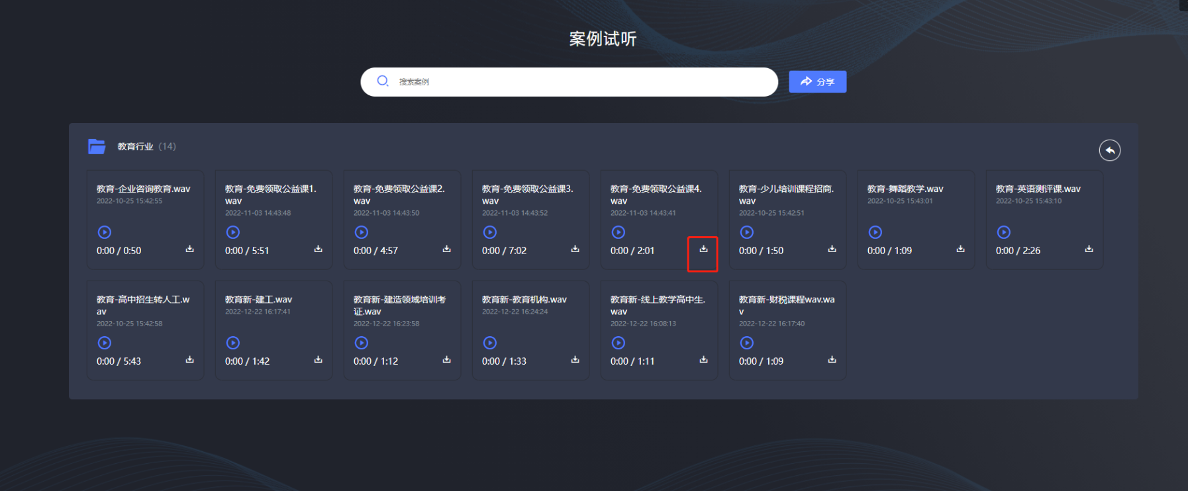1188x491 pixels.
Task: Click the back arrow icon in the folder panel
Action: pyautogui.click(x=1109, y=151)
